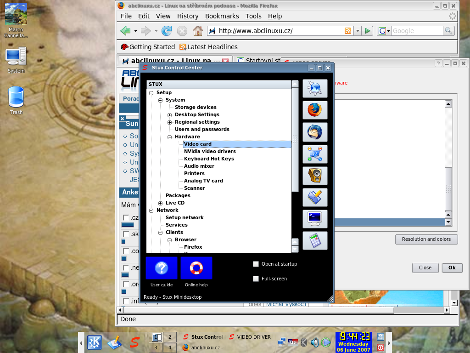This screenshot has height=353, width=470.
Task: Open the Firefox Tools menu
Action: (x=253, y=16)
